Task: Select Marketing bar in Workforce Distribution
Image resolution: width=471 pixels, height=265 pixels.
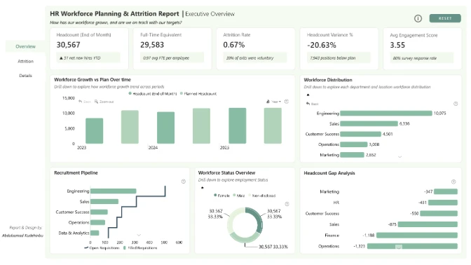Action: point(352,155)
